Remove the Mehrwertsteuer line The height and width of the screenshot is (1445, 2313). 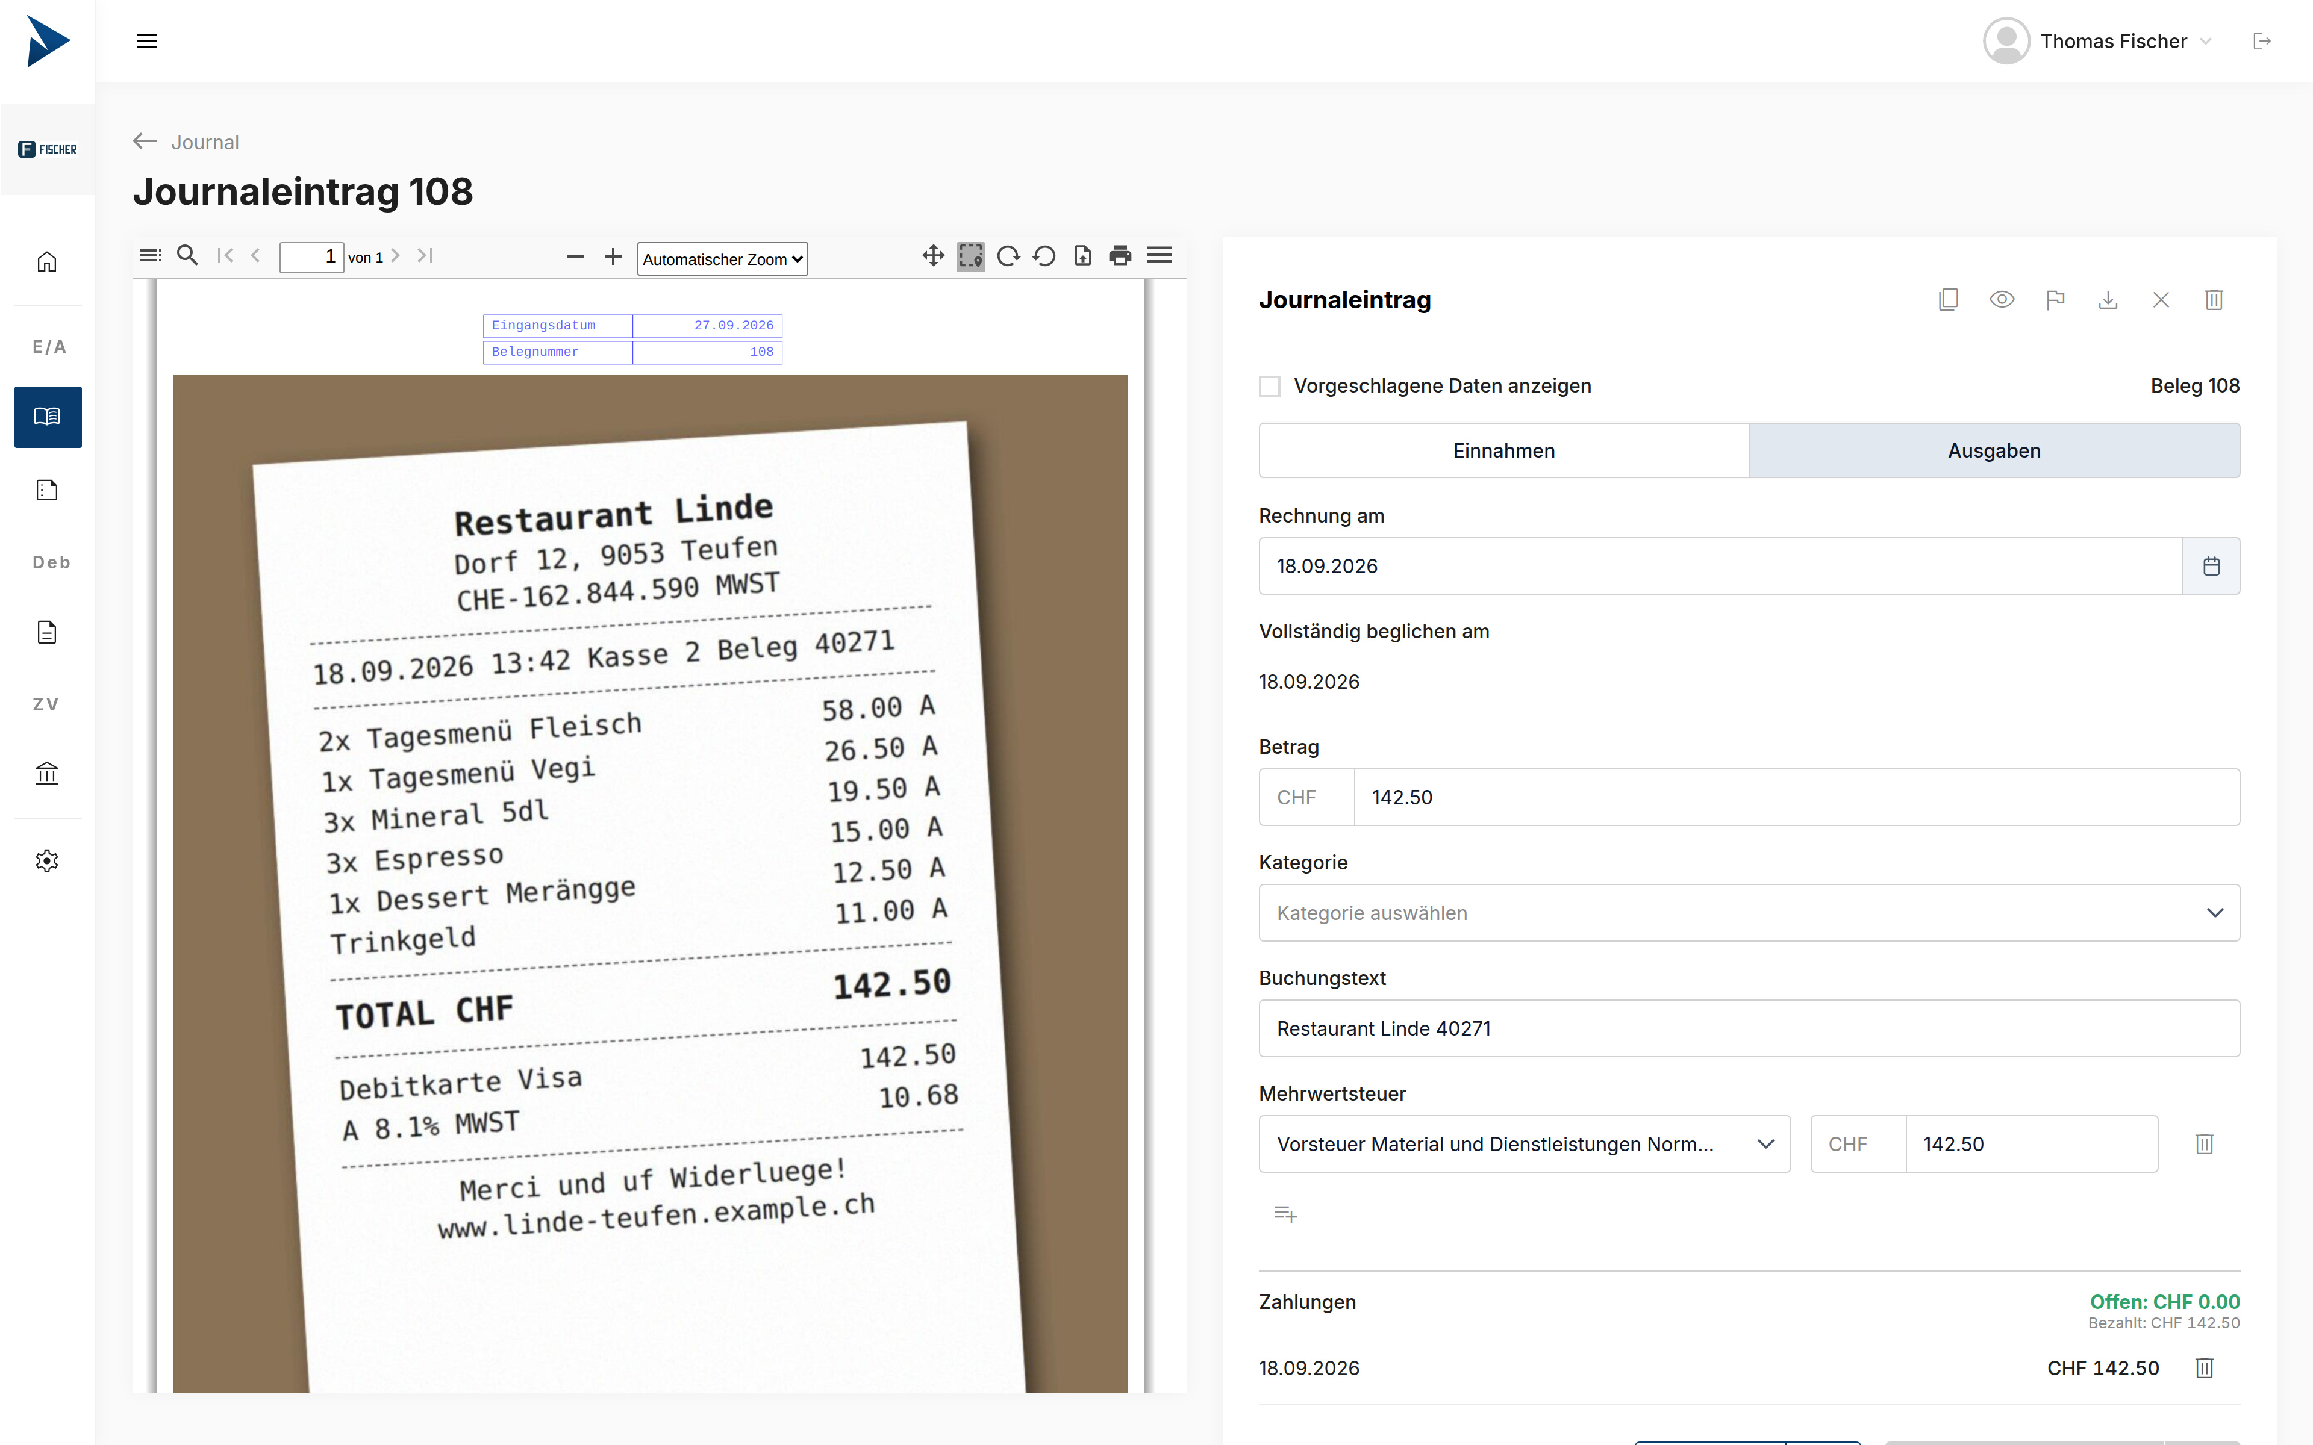pos(2204,1144)
